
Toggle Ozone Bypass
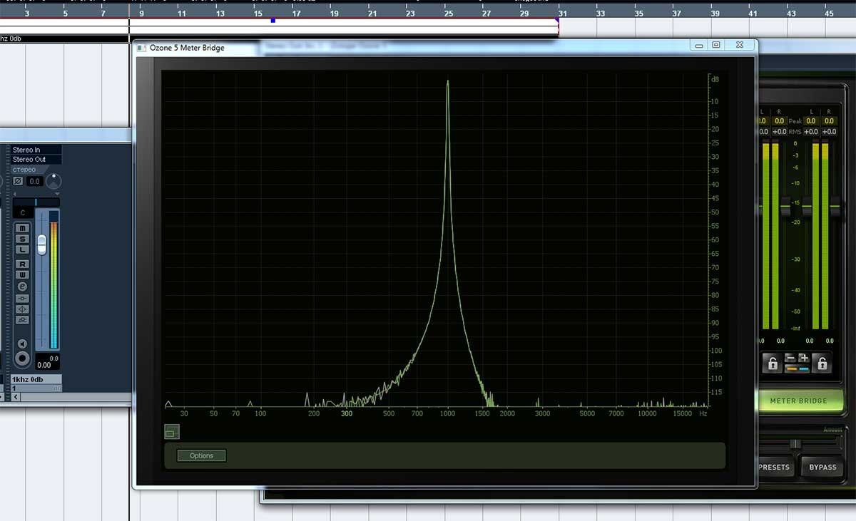click(x=822, y=468)
